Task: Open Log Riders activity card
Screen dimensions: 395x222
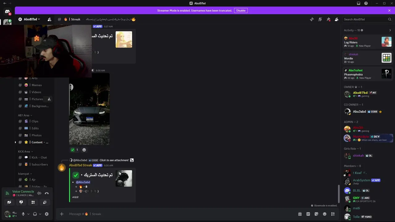Action: (367, 42)
